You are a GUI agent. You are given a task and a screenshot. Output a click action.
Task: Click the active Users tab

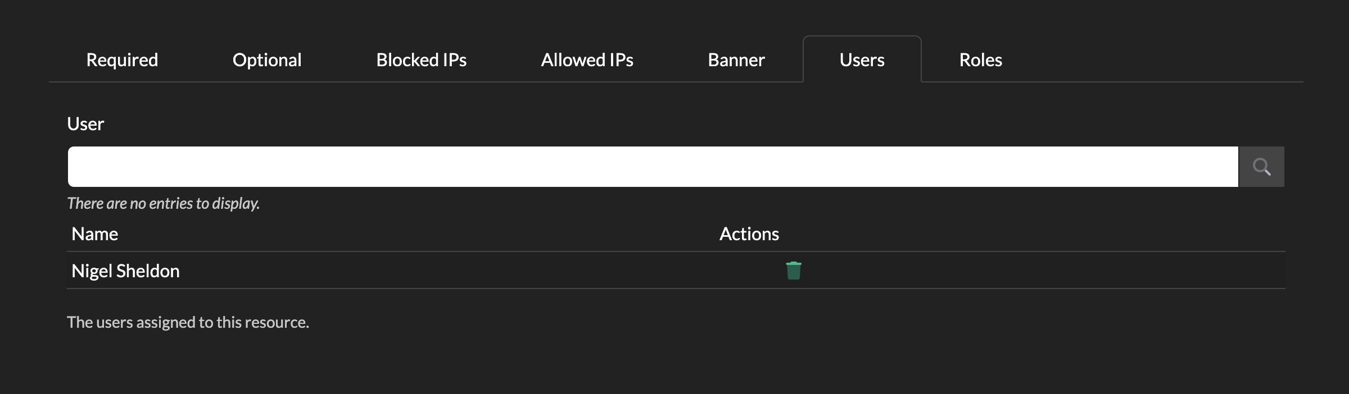pyautogui.click(x=862, y=60)
